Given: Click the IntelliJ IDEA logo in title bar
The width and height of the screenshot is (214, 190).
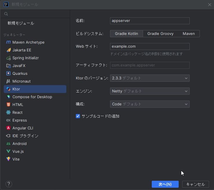Looking at the screenshot, I should (x=6, y=4).
